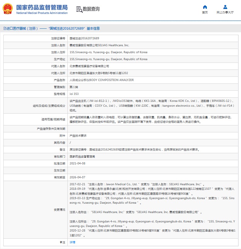This screenshot has width=241, height=249.
Task: Click the 管理类别 row label
Action: tap(60, 87)
